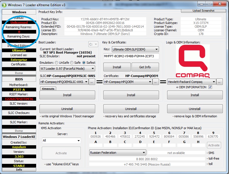Viewport: 229px width, 174px height.
Task: Click the Get Info button
Action: (x=145, y=67)
